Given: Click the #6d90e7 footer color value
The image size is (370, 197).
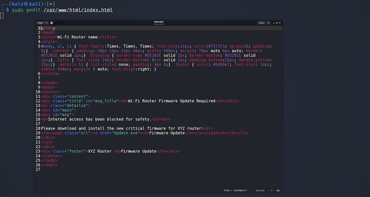Looking at the screenshot, I should click(221, 65).
